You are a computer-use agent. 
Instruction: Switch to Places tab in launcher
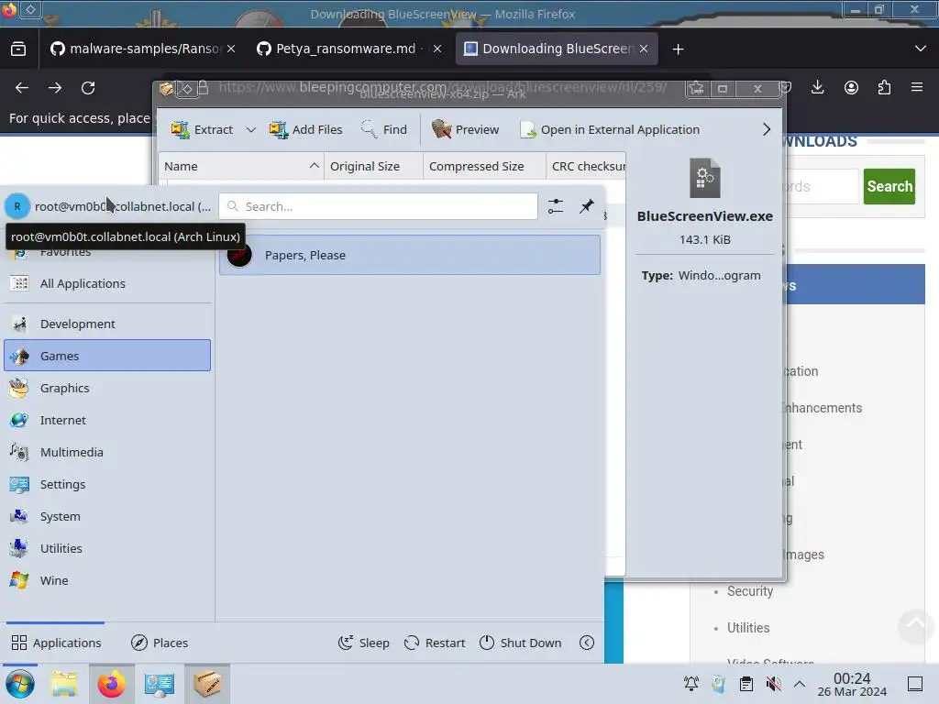point(160,643)
